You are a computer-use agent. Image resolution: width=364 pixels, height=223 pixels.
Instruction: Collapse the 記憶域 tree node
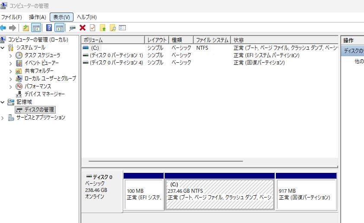click(x=3, y=102)
